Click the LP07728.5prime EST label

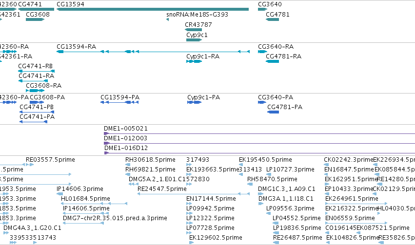(210, 228)
